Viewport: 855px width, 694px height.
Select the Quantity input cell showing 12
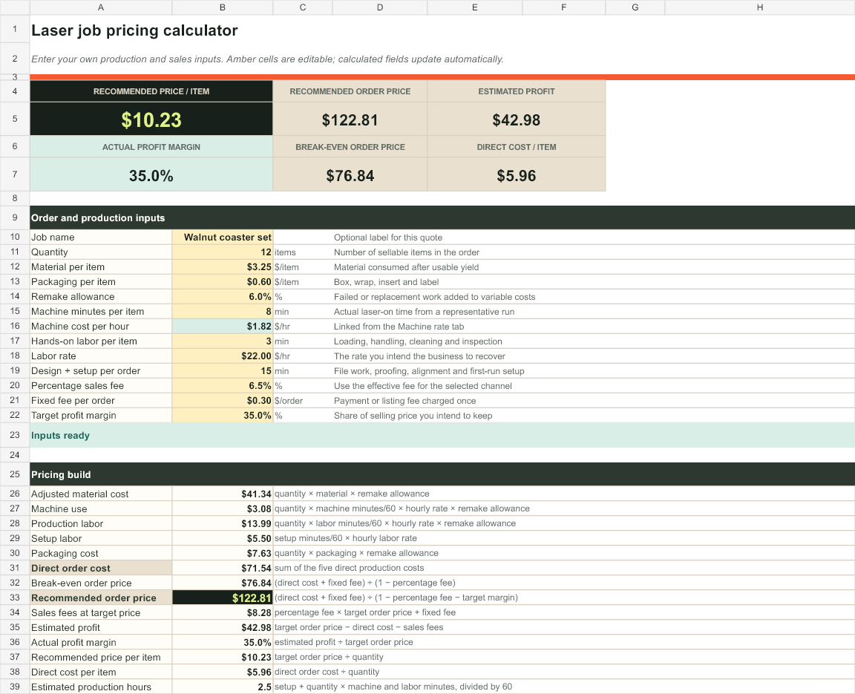pyautogui.click(x=223, y=252)
